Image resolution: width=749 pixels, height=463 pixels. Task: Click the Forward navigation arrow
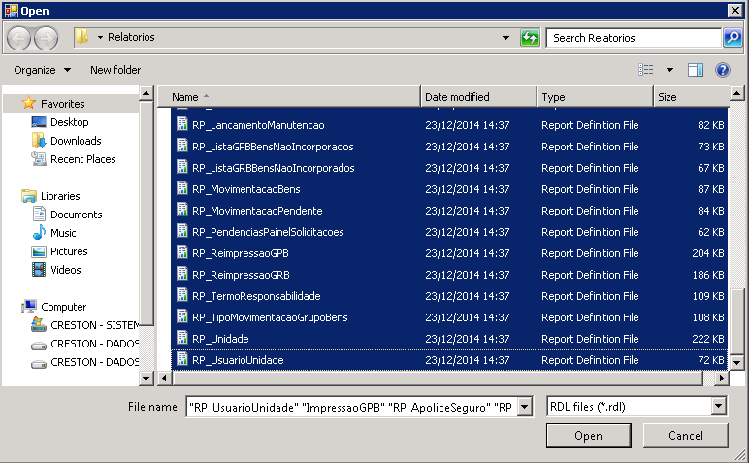click(47, 38)
